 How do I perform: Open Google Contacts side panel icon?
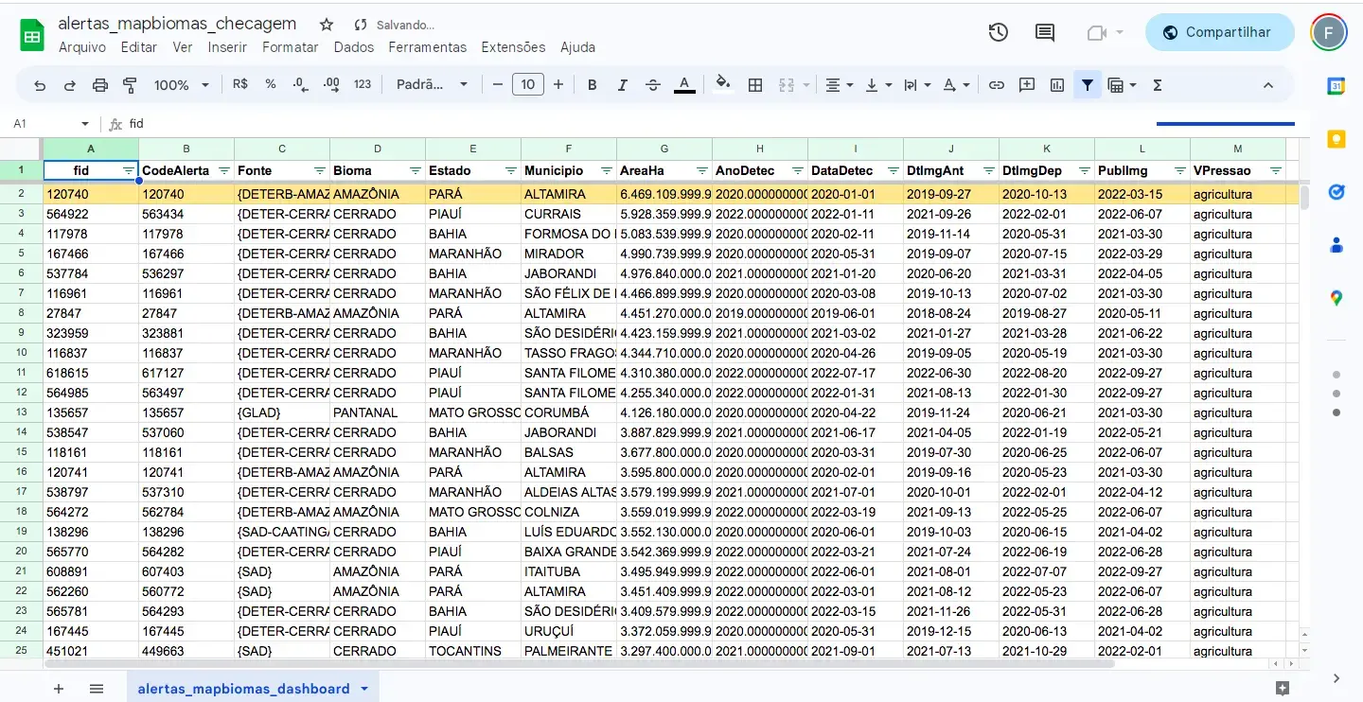1336,245
